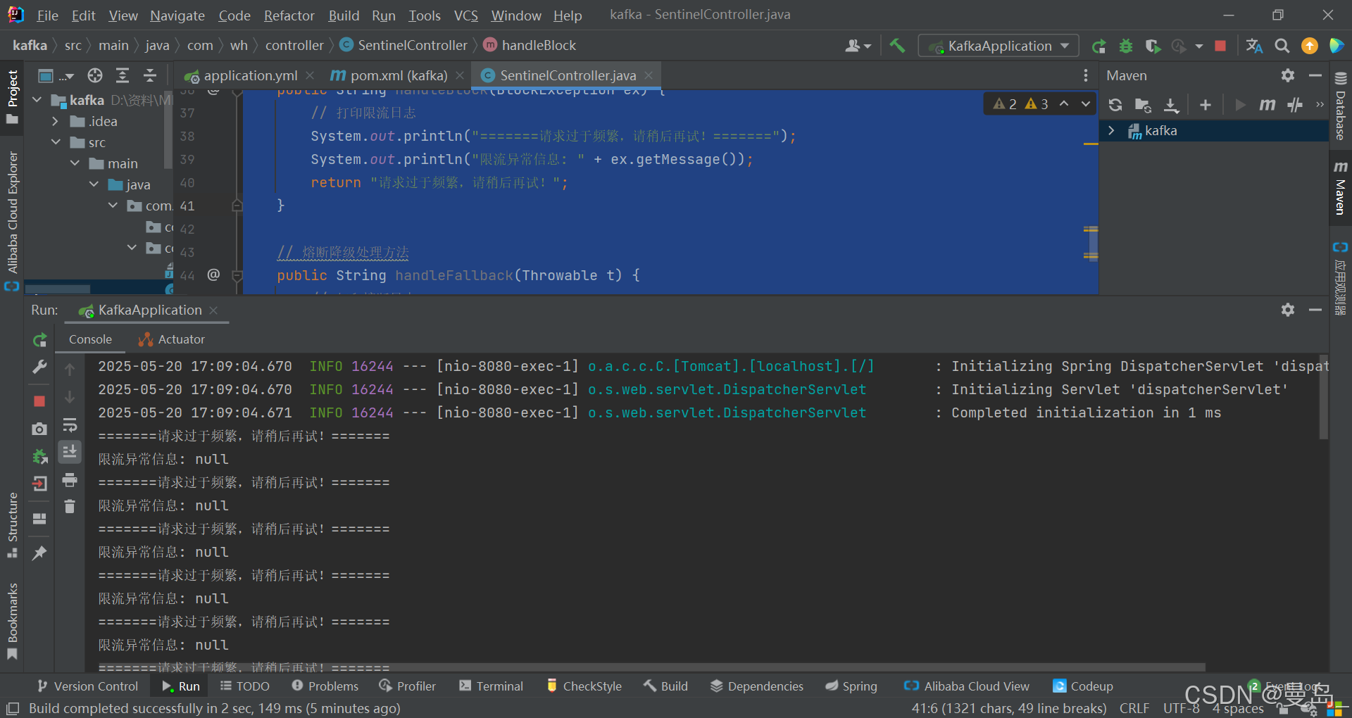Toggle Structure tool window

[12, 525]
